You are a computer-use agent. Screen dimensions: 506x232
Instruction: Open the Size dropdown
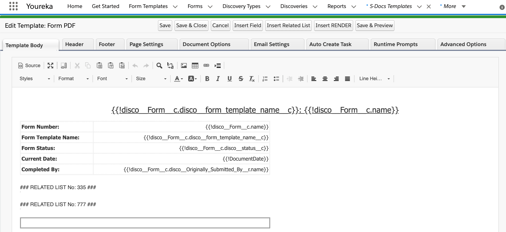click(x=151, y=79)
